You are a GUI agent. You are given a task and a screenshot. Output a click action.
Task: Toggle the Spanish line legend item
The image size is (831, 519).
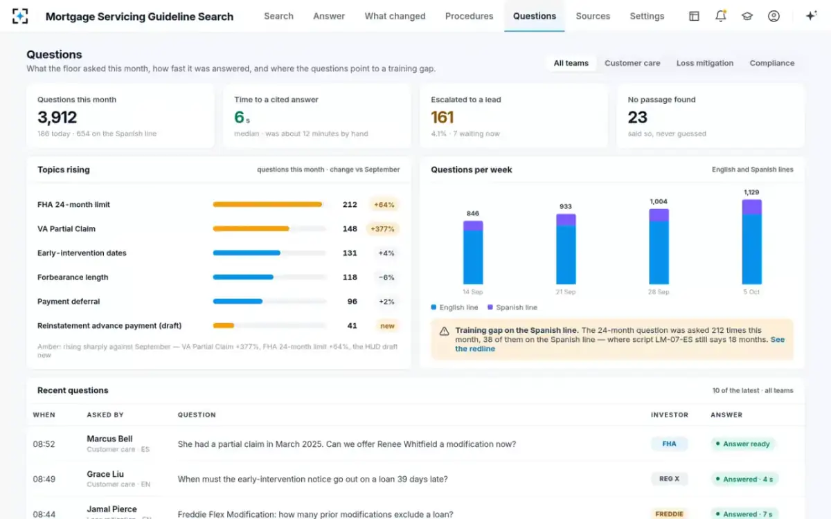coord(512,307)
